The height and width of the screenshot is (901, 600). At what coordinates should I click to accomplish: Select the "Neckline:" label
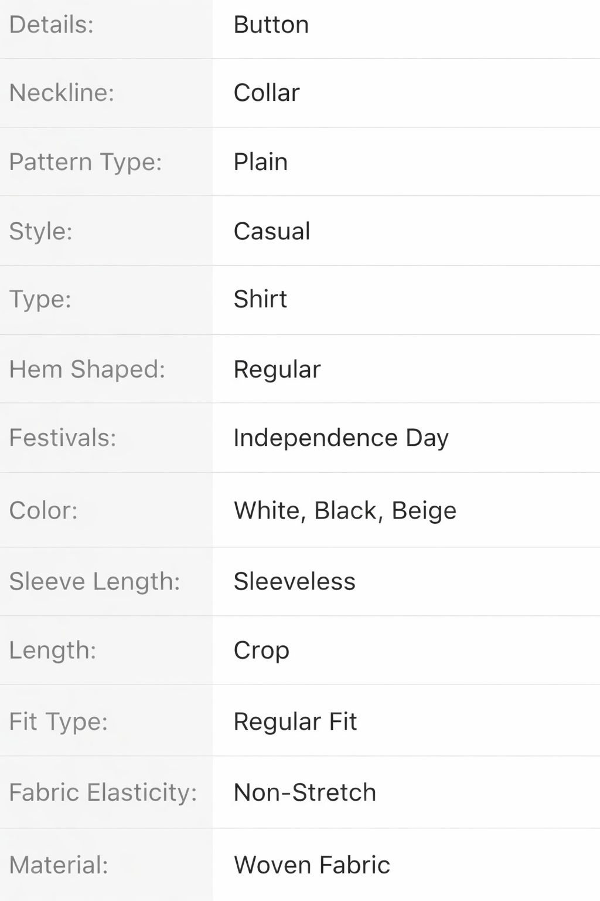62,93
